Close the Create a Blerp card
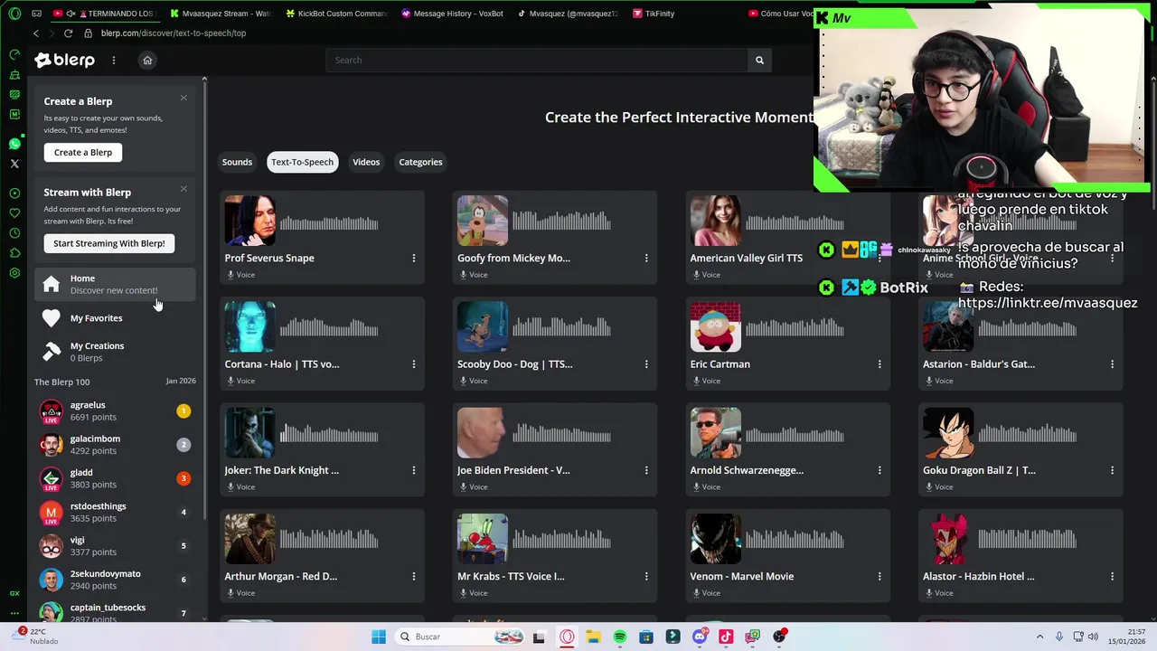 point(183,98)
